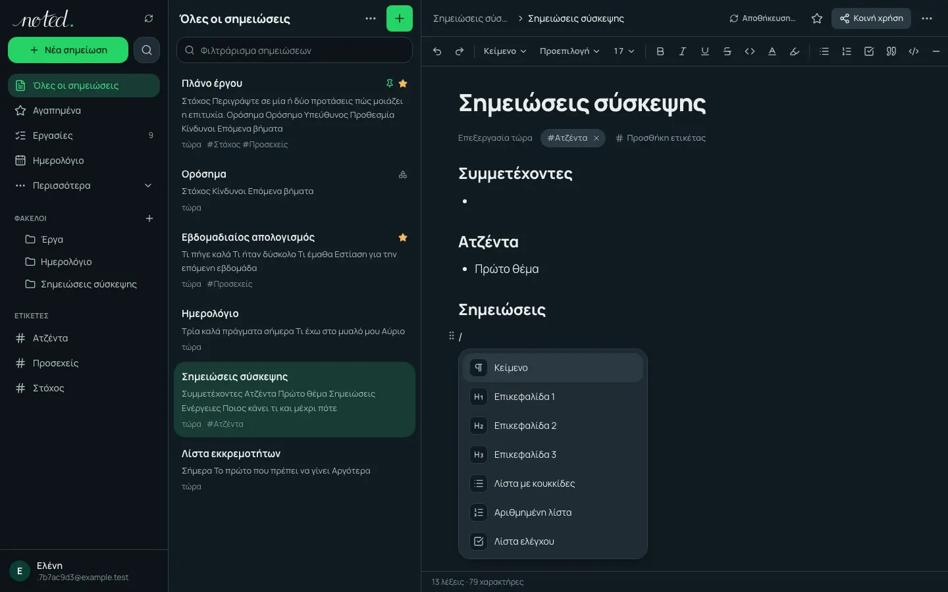Click the Κοινή χρήση share button
The image size is (948, 592).
pyautogui.click(x=871, y=18)
